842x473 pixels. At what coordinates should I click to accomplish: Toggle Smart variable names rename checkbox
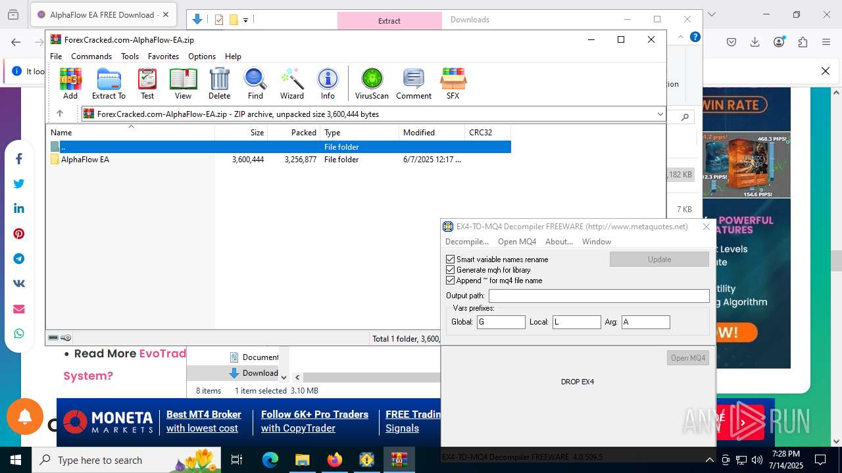point(451,259)
